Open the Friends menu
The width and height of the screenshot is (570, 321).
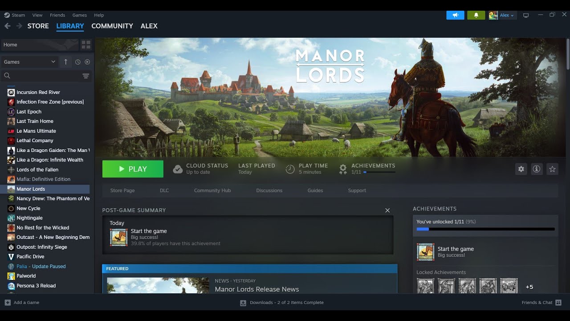point(57,15)
